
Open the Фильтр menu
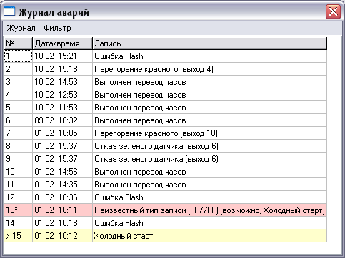click(x=57, y=28)
